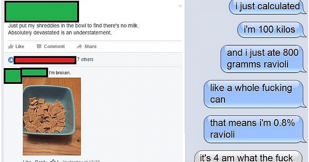Open the '7 others' likes list
This screenshot has height=162, width=309.
tap(85, 60)
